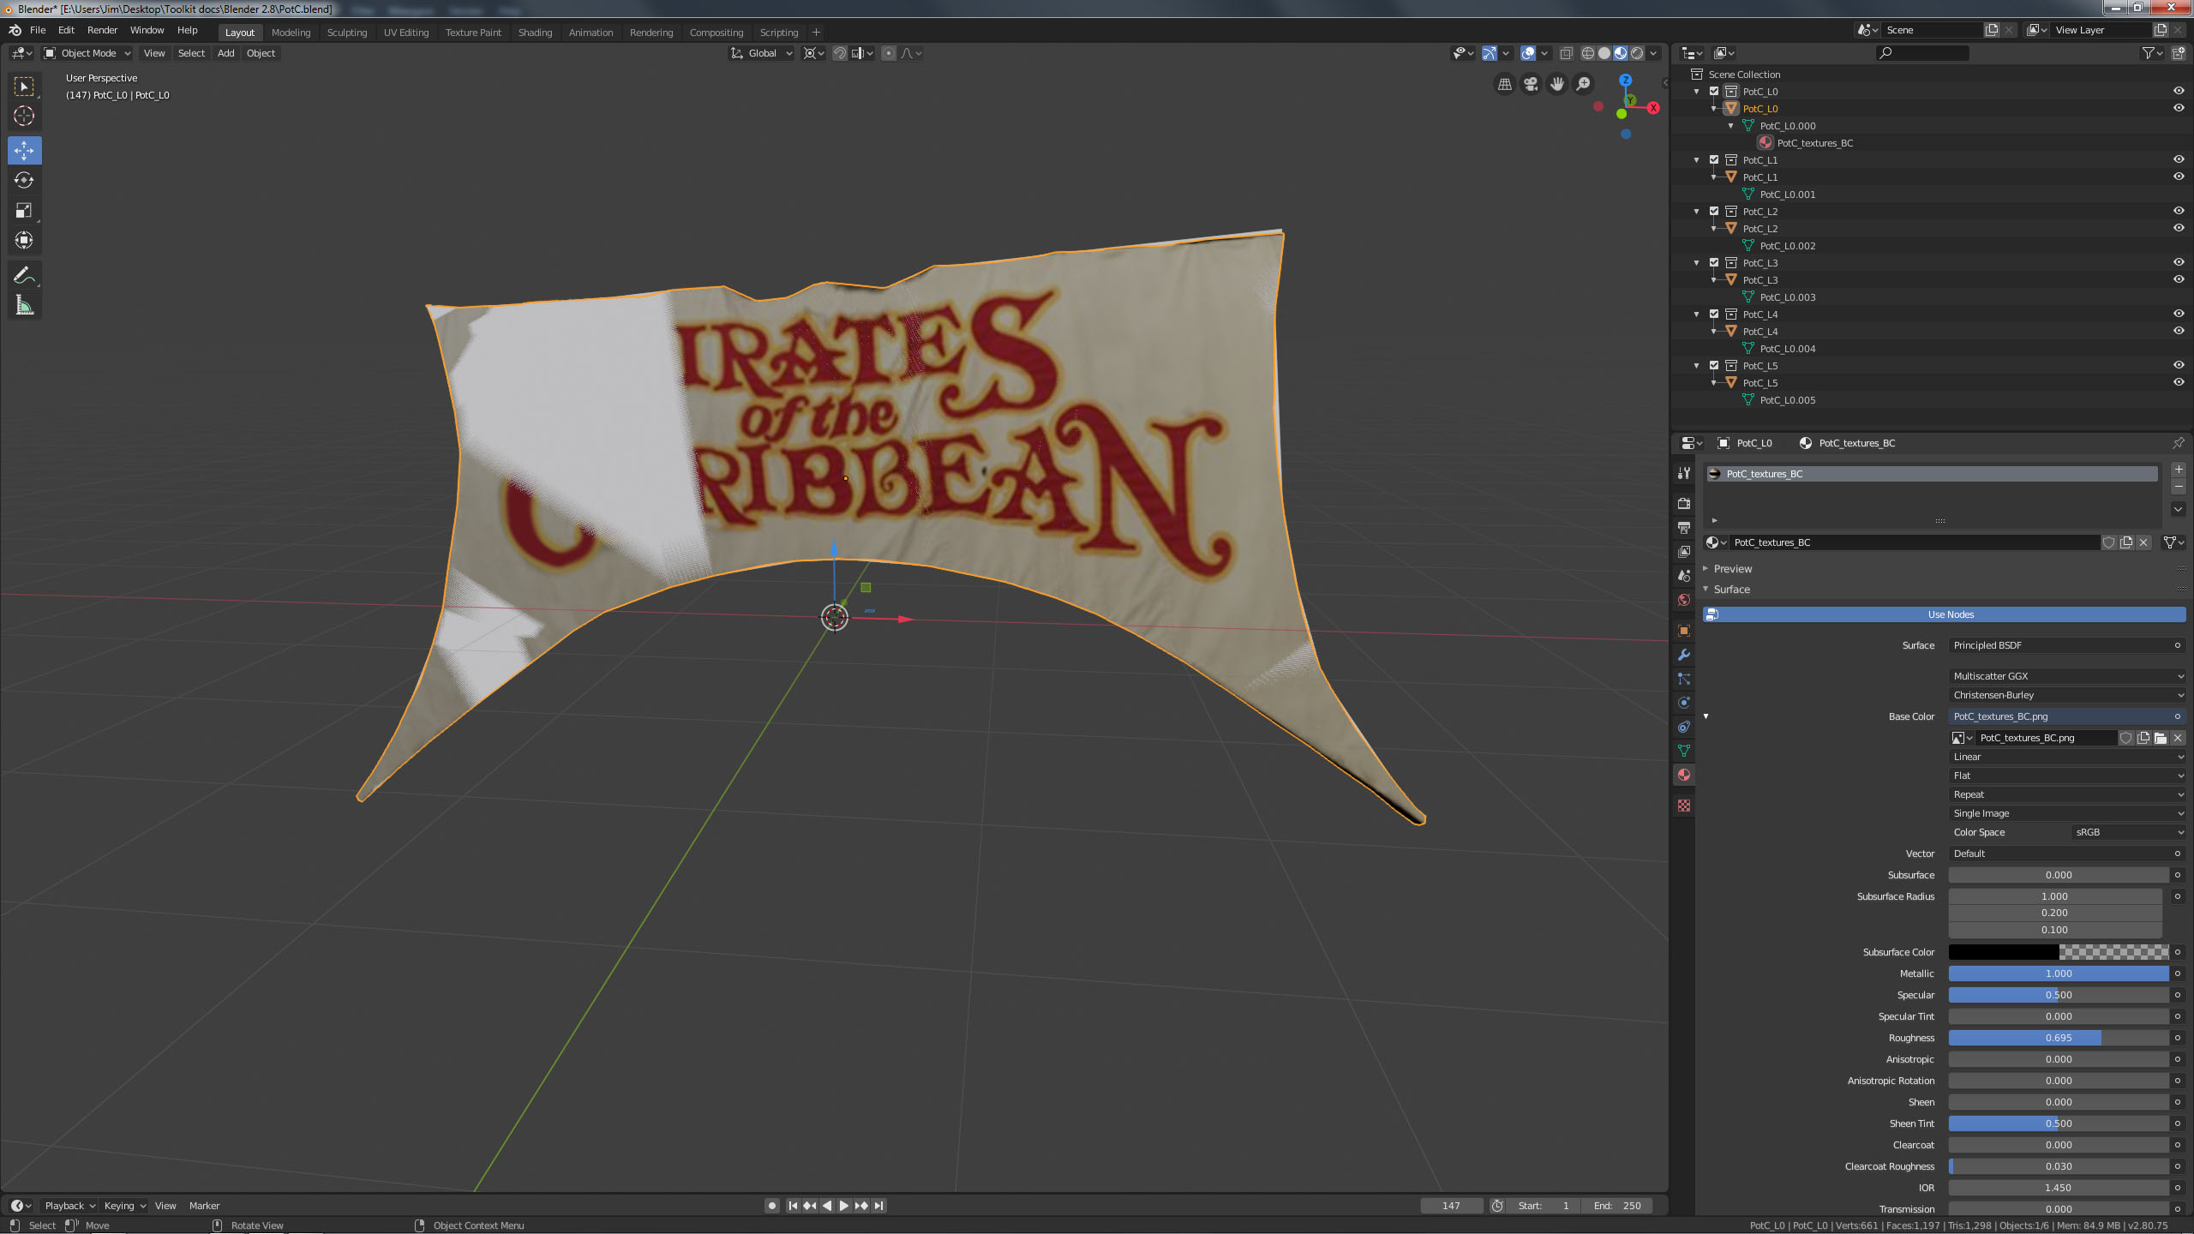
Task: Activate the 3D Cursor tool
Action: [x=24, y=116]
